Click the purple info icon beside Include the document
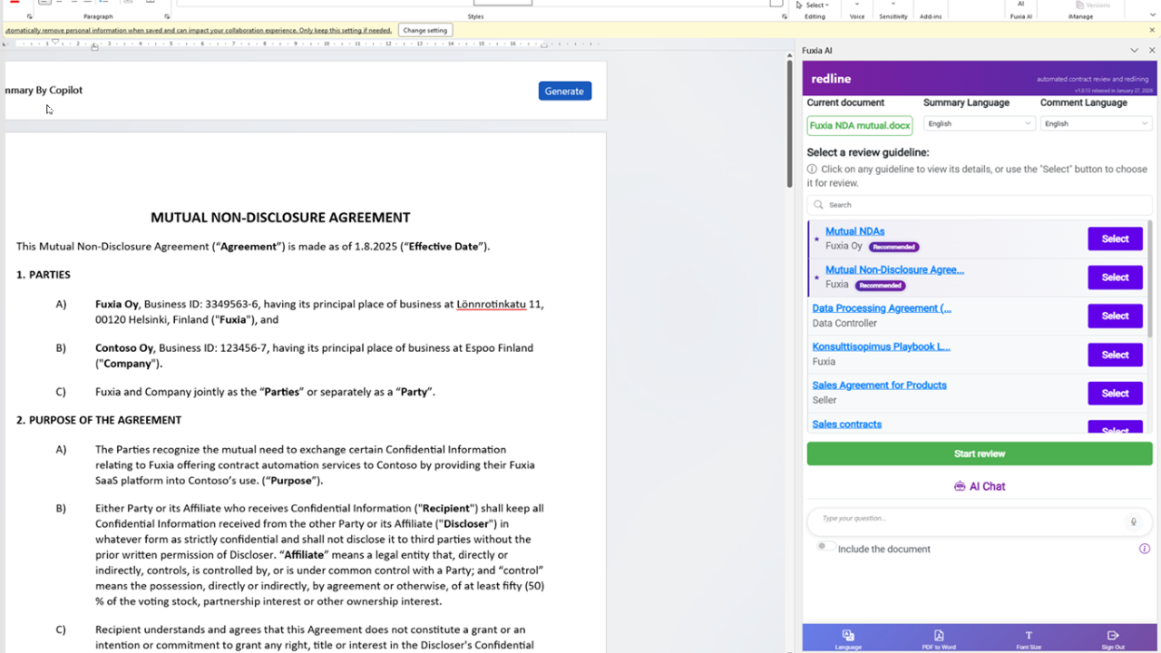Viewport: 1161px width, 653px height. (1145, 549)
